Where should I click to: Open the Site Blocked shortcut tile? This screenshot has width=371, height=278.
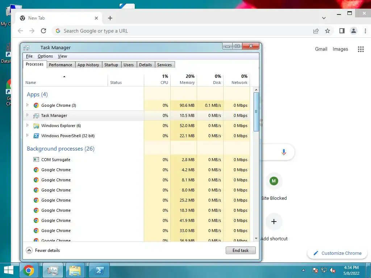tap(274, 181)
